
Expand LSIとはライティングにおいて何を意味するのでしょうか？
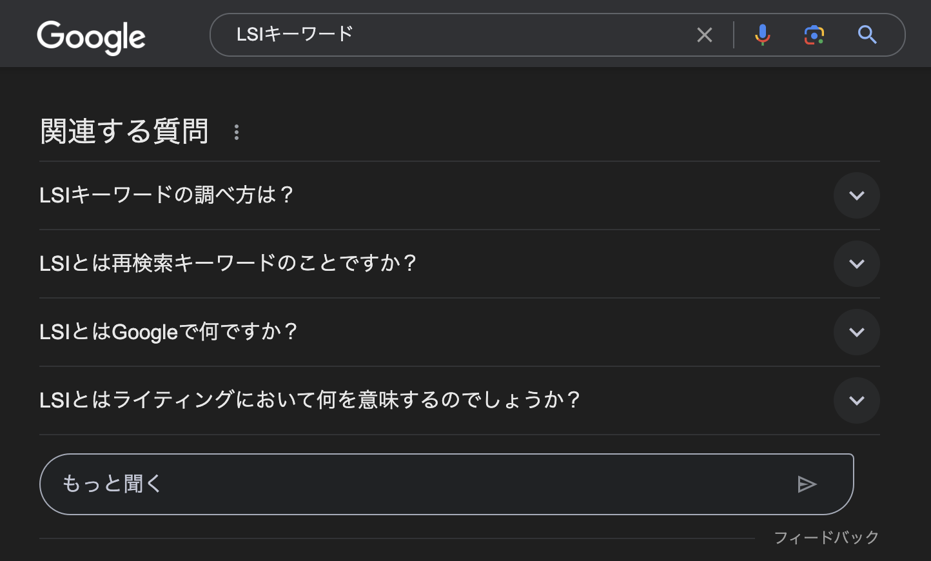(857, 400)
